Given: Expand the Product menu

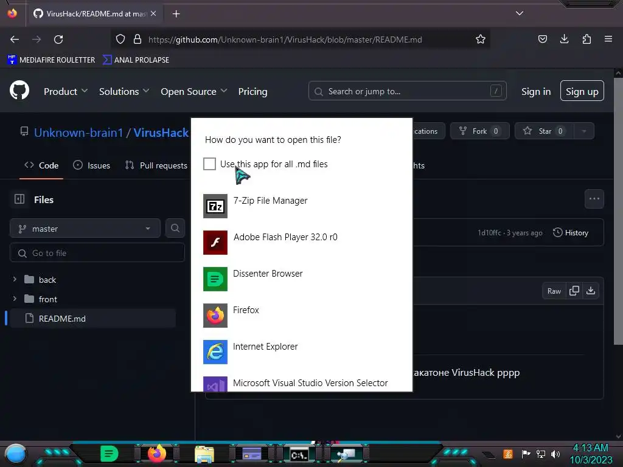Looking at the screenshot, I should pyautogui.click(x=66, y=91).
